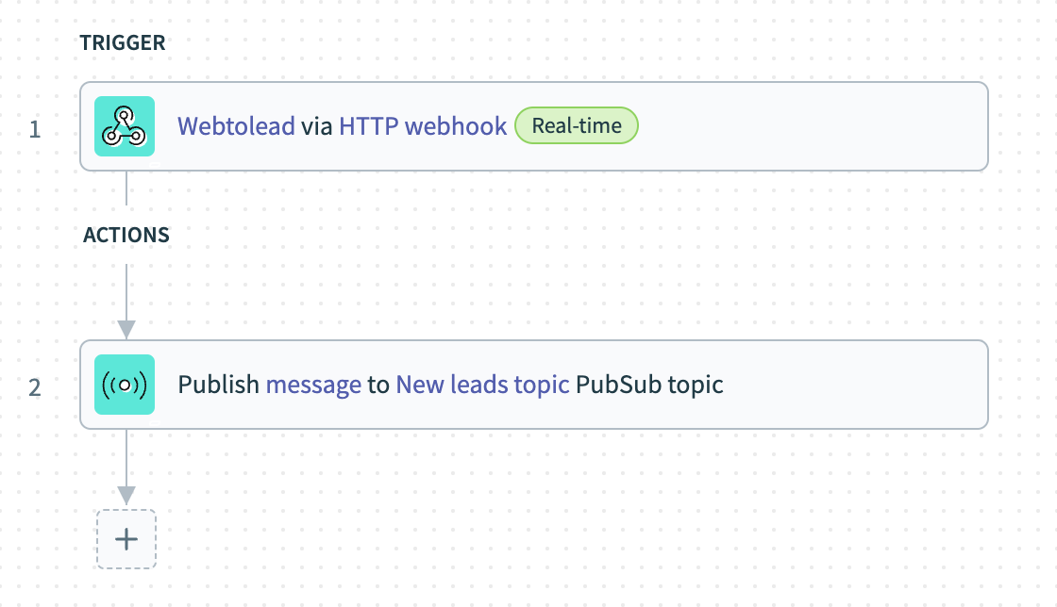Click the PubSub topic text
The width and height of the screenshot is (1057, 607).
point(649,385)
